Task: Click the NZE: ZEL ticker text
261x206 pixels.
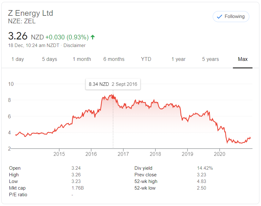Action: 22,21
